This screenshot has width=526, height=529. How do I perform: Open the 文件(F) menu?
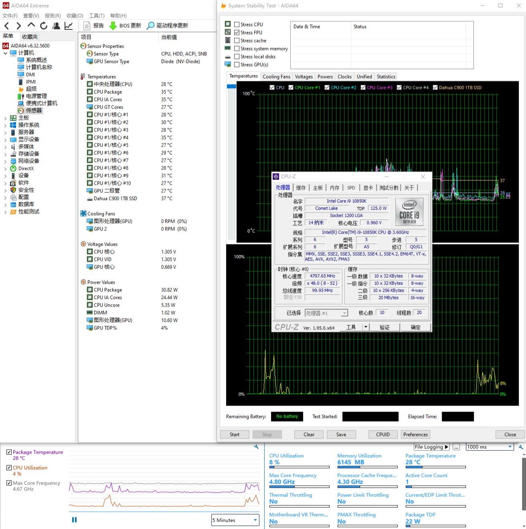[x=10, y=16]
